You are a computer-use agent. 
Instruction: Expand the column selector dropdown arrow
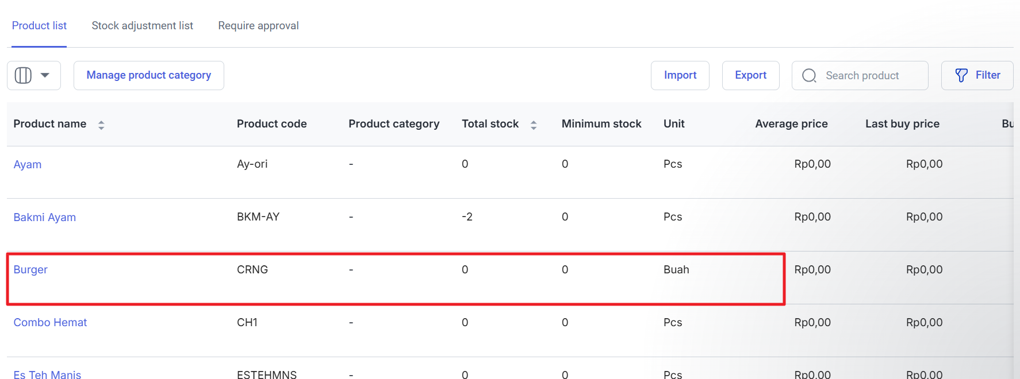[x=45, y=75]
